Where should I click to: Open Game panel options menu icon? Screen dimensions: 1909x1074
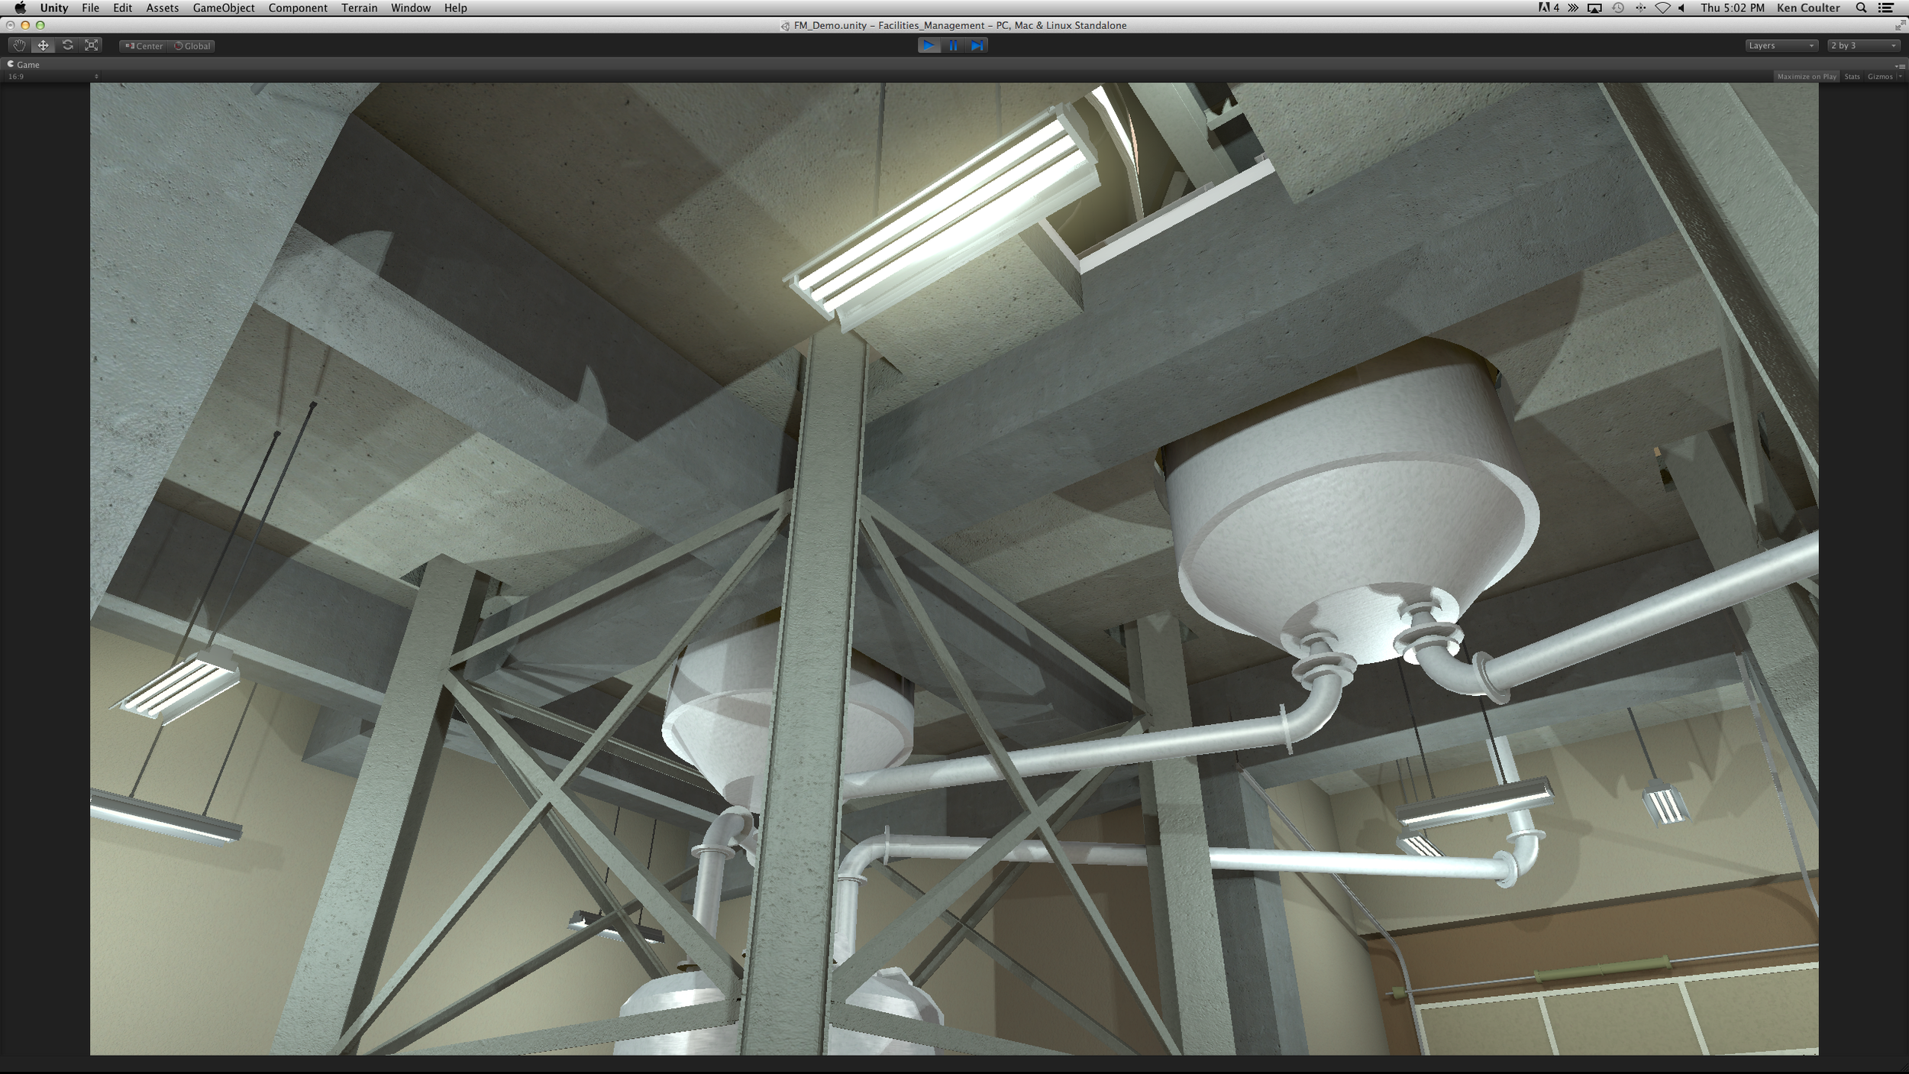pos(1900,66)
